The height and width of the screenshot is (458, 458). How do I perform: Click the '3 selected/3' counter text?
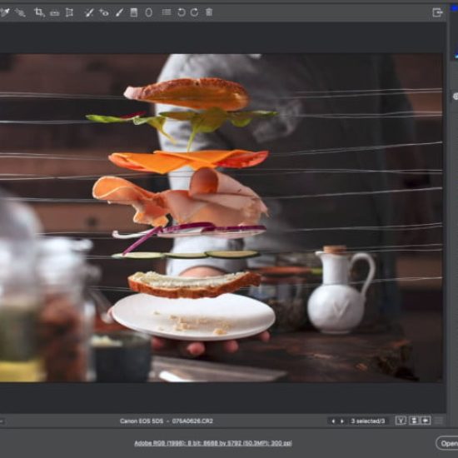coord(368,421)
